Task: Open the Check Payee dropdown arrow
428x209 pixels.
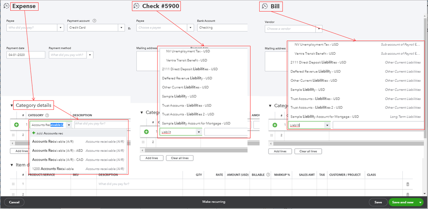Action: [190, 27]
